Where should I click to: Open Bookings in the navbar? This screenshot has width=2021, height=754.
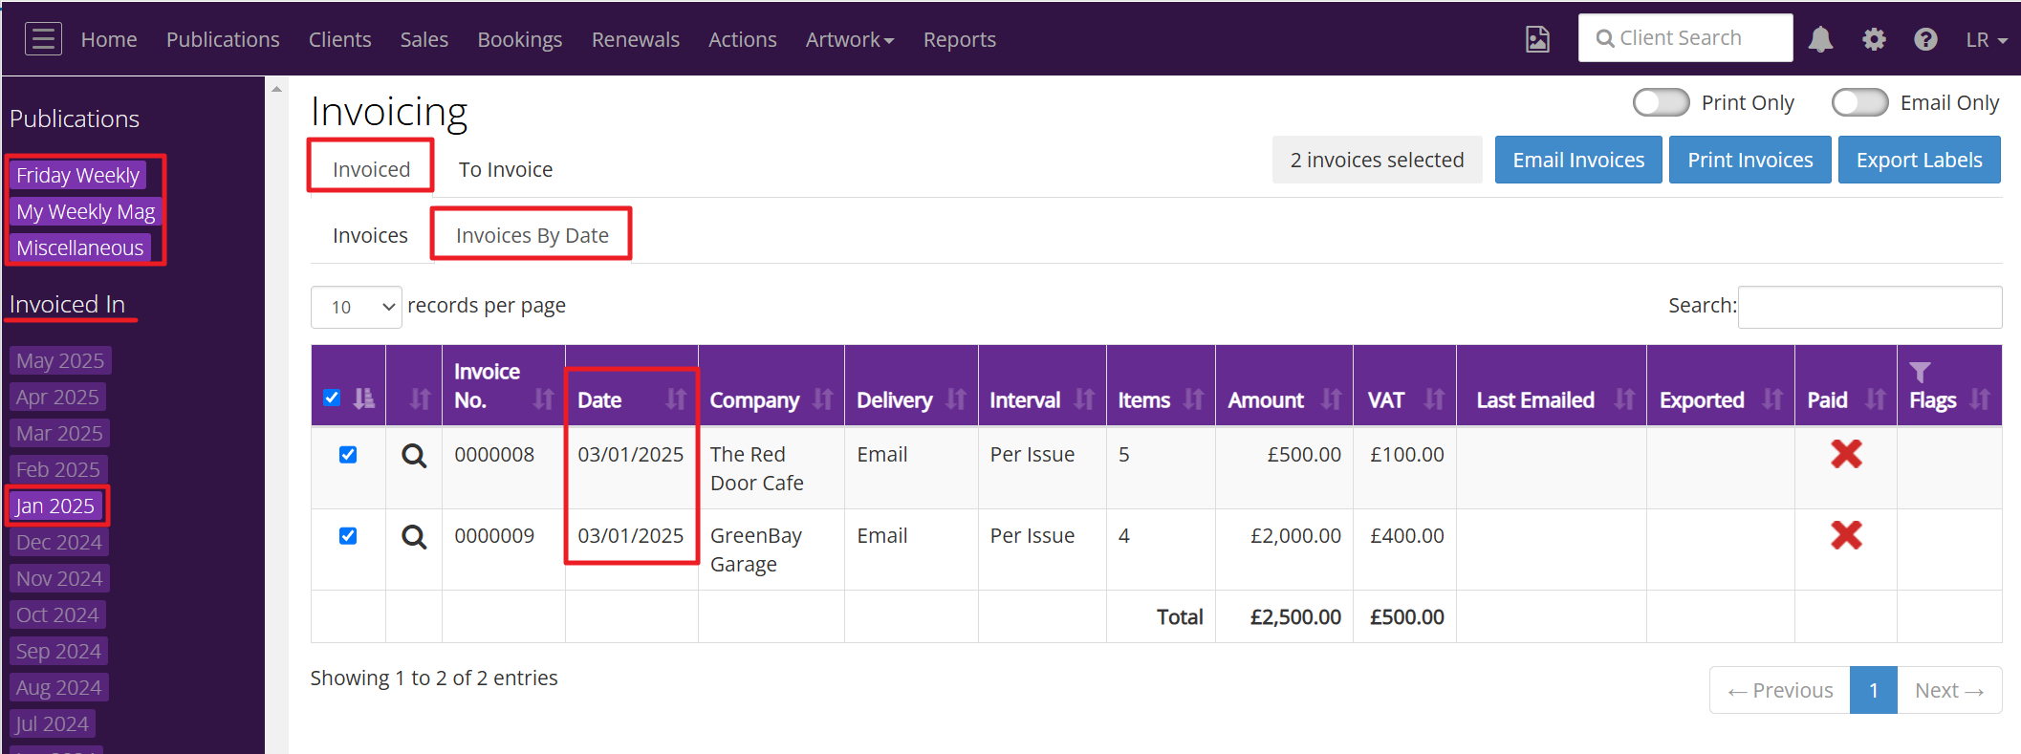[x=520, y=39]
